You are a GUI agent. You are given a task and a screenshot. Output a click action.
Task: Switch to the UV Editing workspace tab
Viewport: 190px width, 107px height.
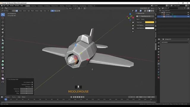[x=47, y=6]
